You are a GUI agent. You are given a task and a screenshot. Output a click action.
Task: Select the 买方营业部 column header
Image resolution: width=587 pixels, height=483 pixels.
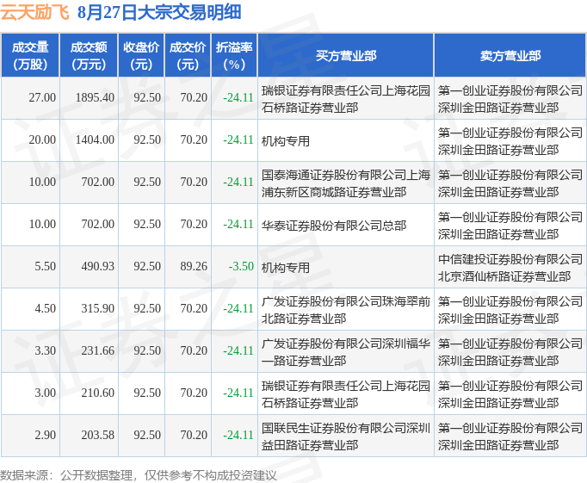345,55
